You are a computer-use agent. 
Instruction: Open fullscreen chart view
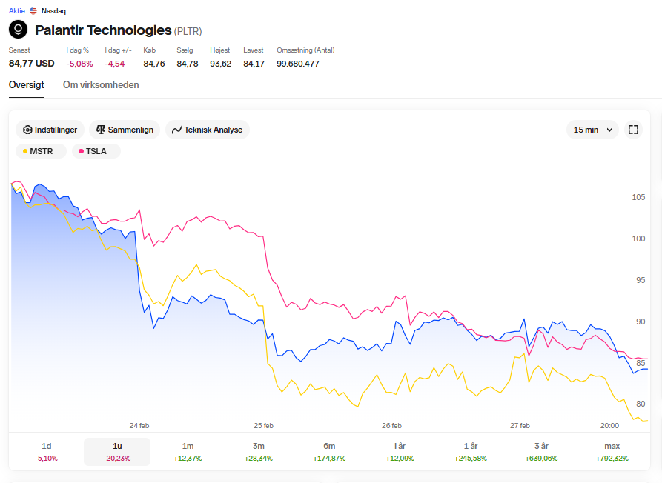point(633,130)
